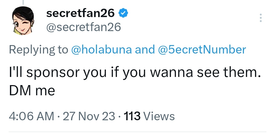Click the 4:06 AM timestamp
The height and width of the screenshot is (134, 274).
pos(32,116)
